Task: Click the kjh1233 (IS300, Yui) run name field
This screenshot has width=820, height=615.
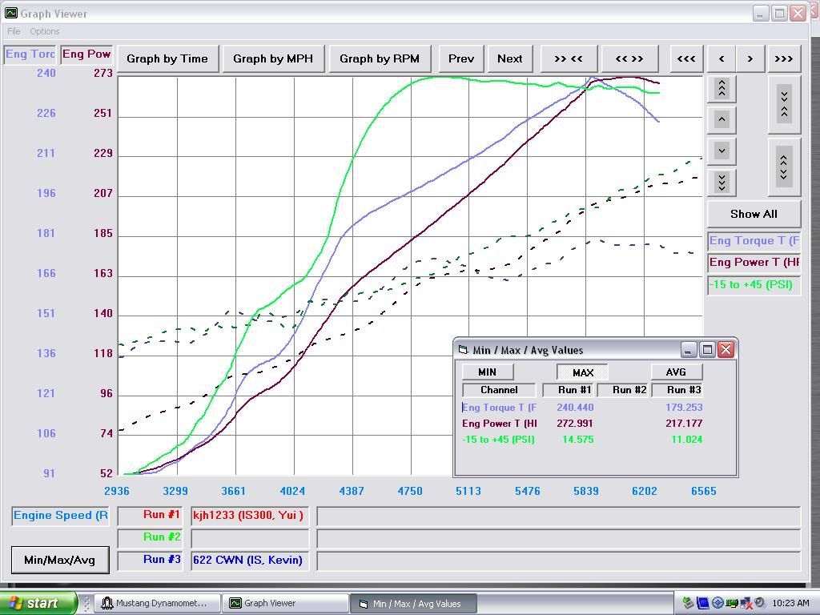Action: (250, 516)
